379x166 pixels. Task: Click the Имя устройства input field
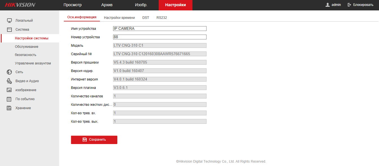[160, 29]
